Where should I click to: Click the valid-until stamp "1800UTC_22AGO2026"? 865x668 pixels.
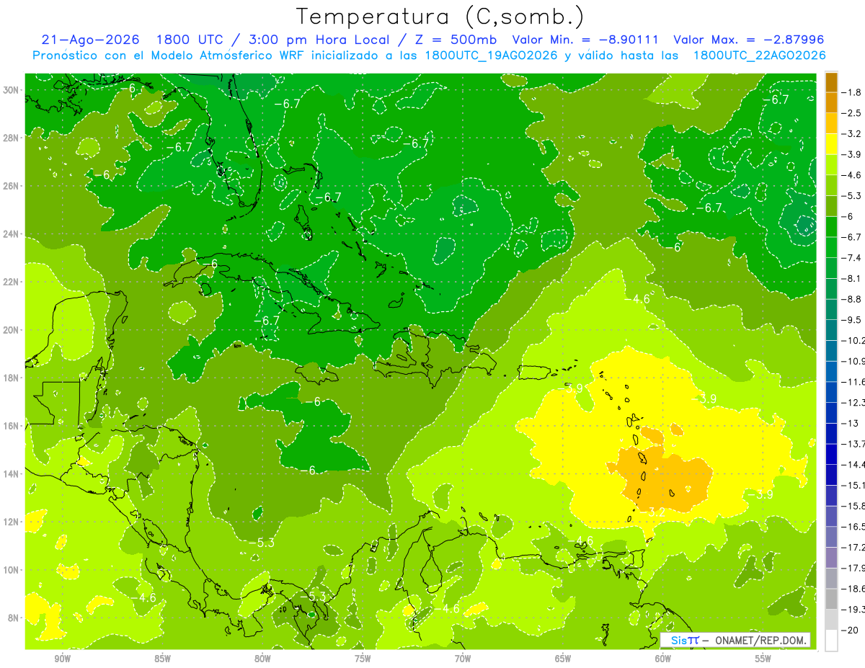[x=759, y=55]
